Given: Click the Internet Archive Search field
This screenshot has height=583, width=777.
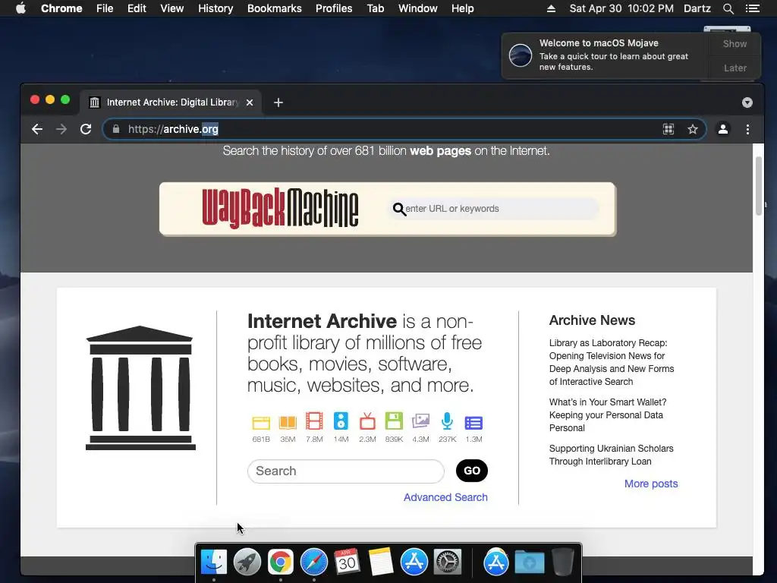Looking at the screenshot, I should tap(346, 471).
